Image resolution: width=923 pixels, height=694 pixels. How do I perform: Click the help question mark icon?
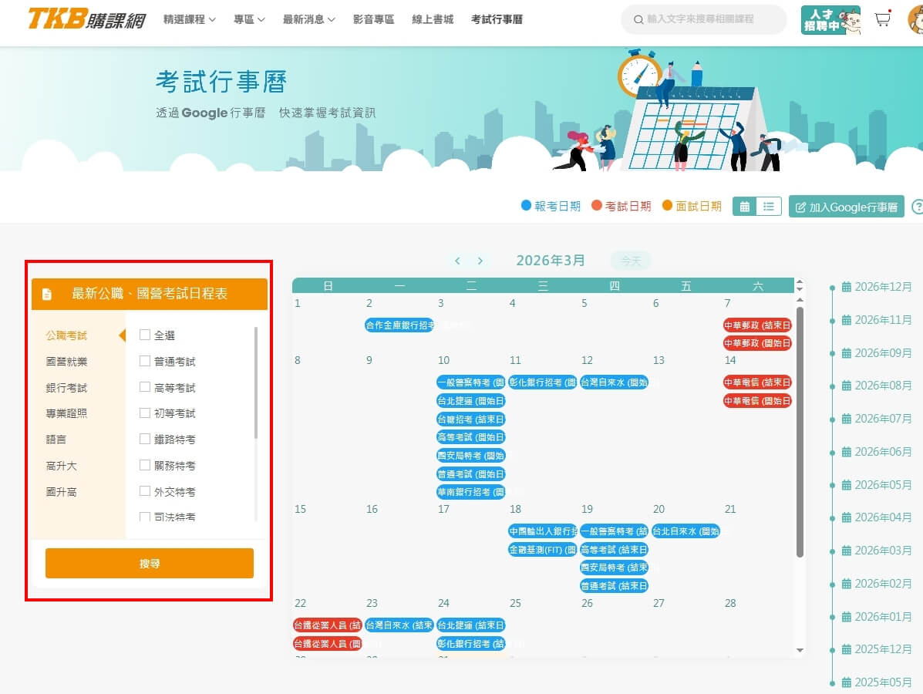[x=917, y=207]
